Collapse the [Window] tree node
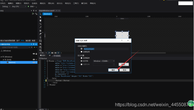Image resolution: width=194 pixels, height=110 pixels. pyautogui.click(x=1, y=57)
